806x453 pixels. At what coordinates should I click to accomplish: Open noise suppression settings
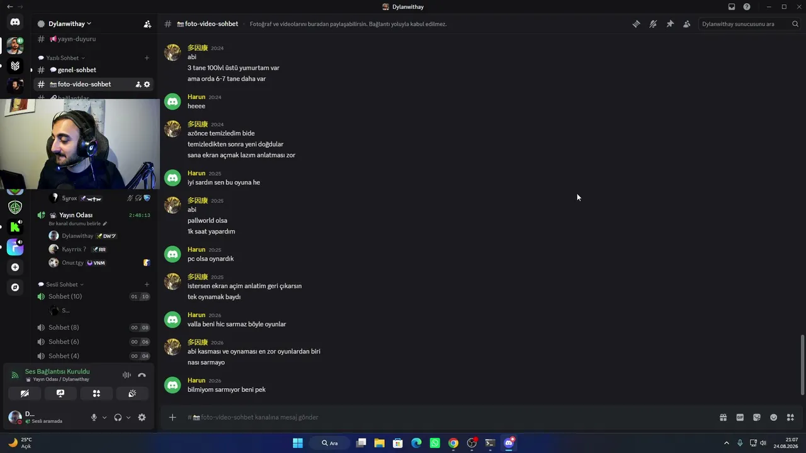click(127, 375)
